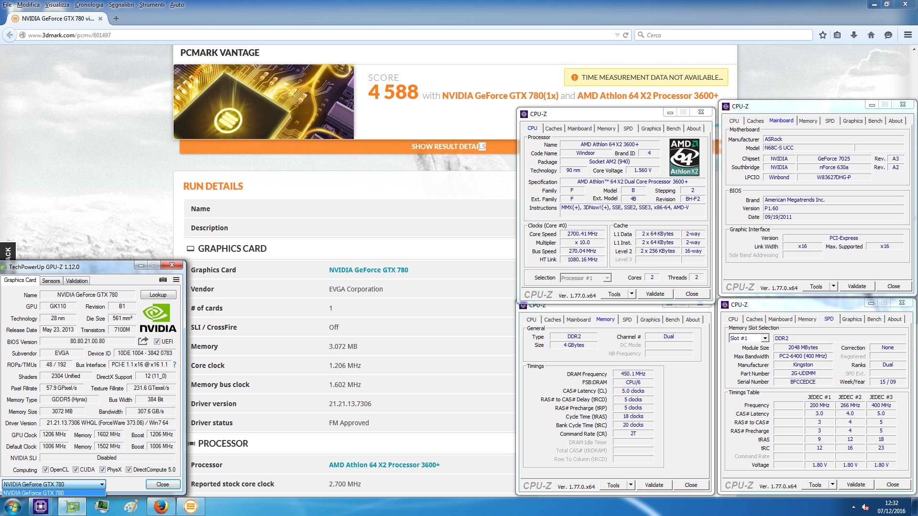This screenshot has width=918, height=516.
Task: Select NVIDIA GeForce GTX 780 in open dropdown list
Action: (54, 493)
